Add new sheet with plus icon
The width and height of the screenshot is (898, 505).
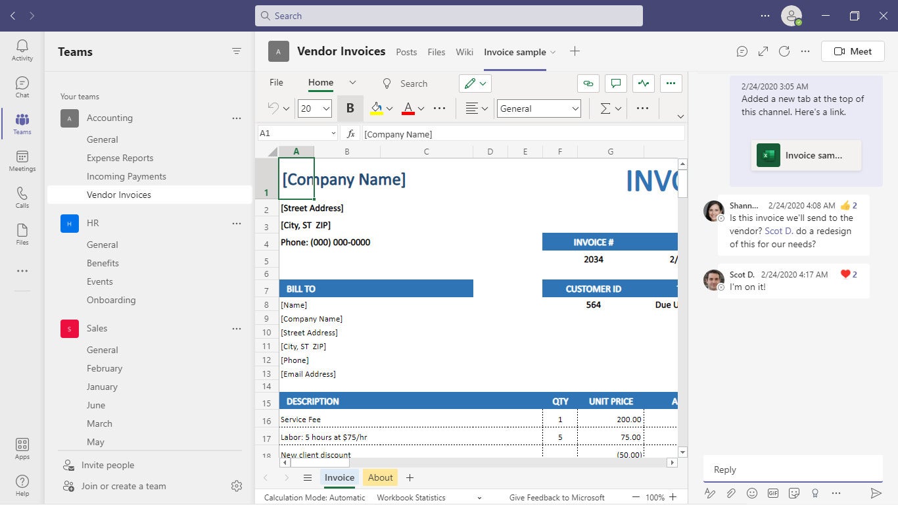pyautogui.click(x=410, y=477)
